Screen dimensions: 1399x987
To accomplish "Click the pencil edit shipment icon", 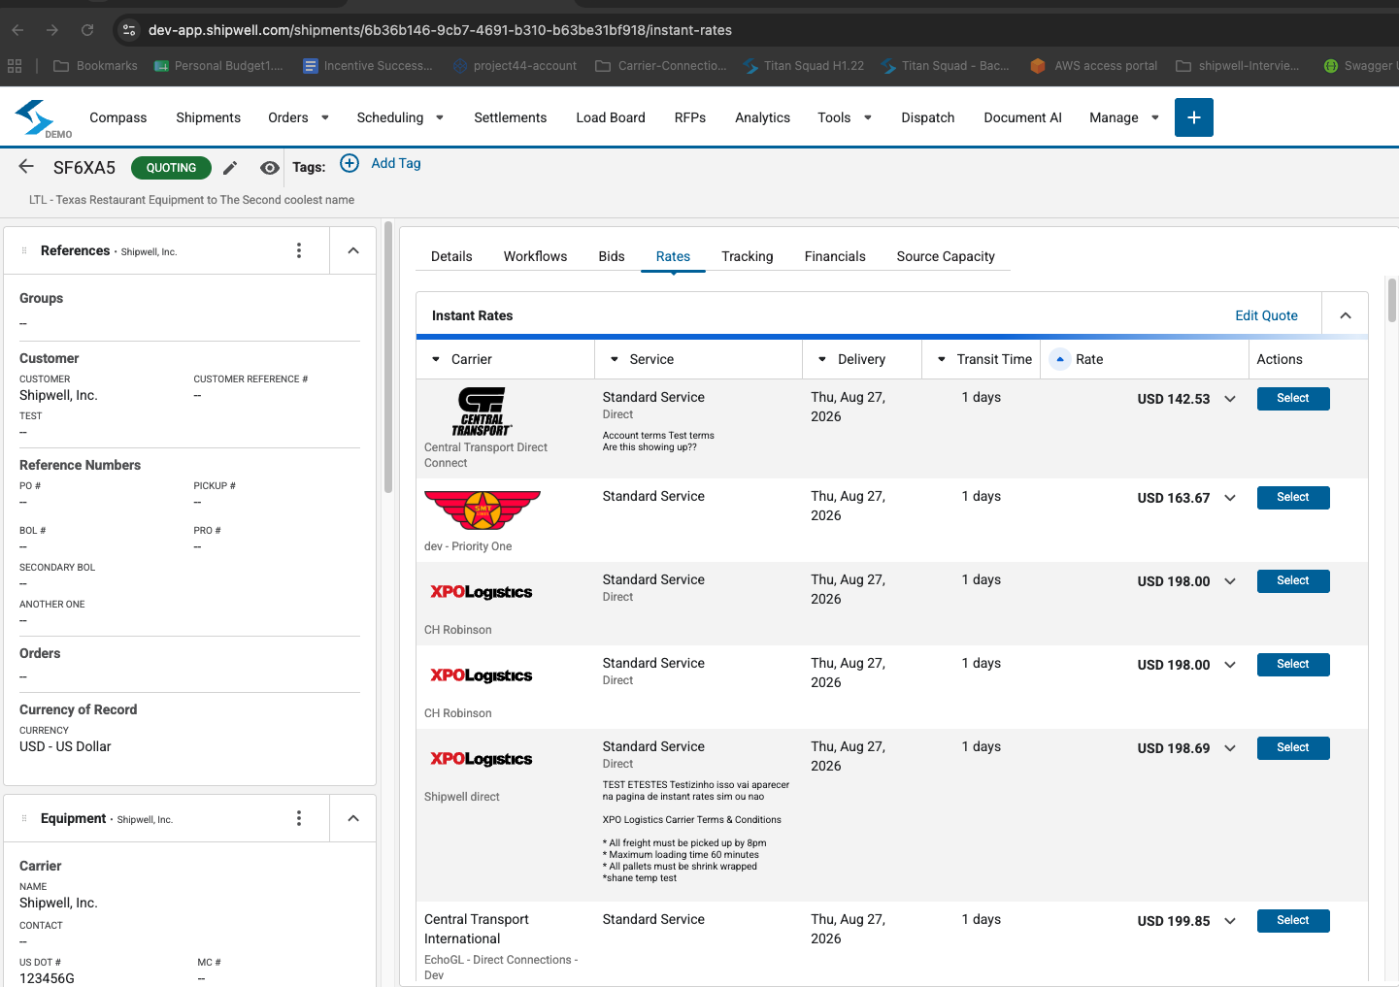I will click(x=230, y=168).
